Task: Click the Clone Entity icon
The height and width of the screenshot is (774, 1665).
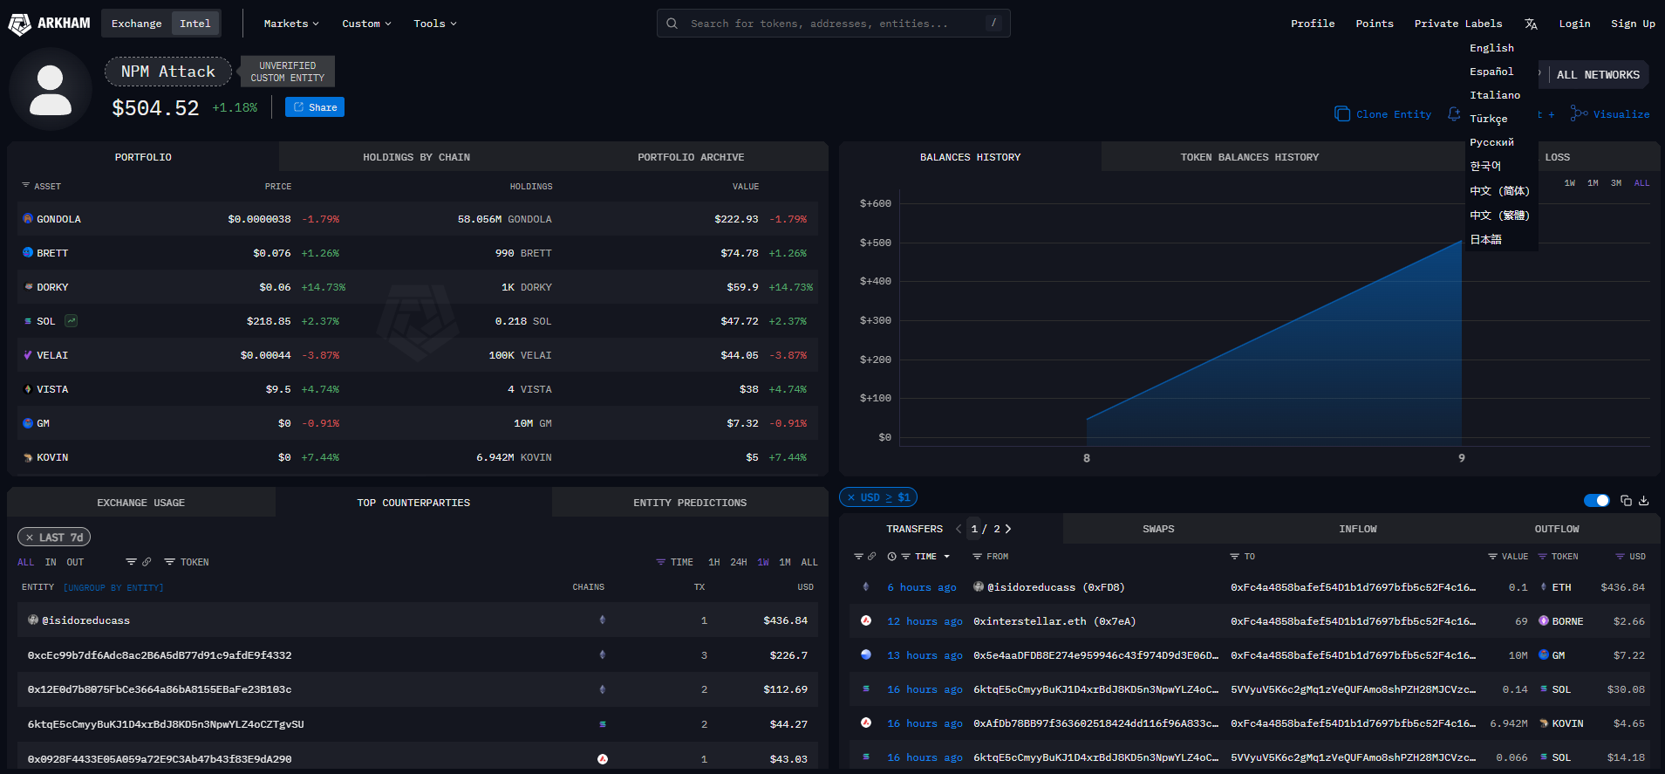Action: tap(1342, 114)
